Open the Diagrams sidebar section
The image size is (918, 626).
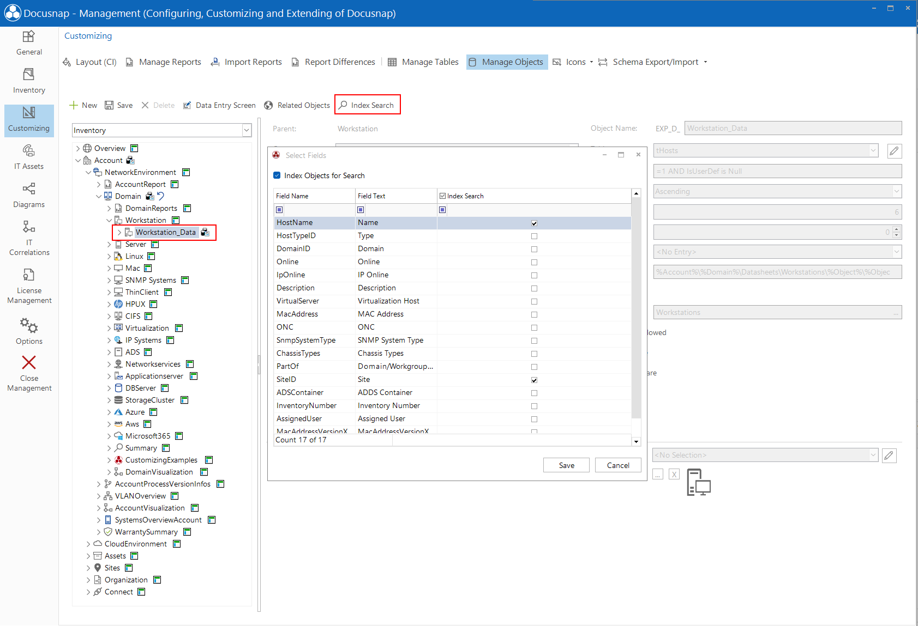point(29,195)
